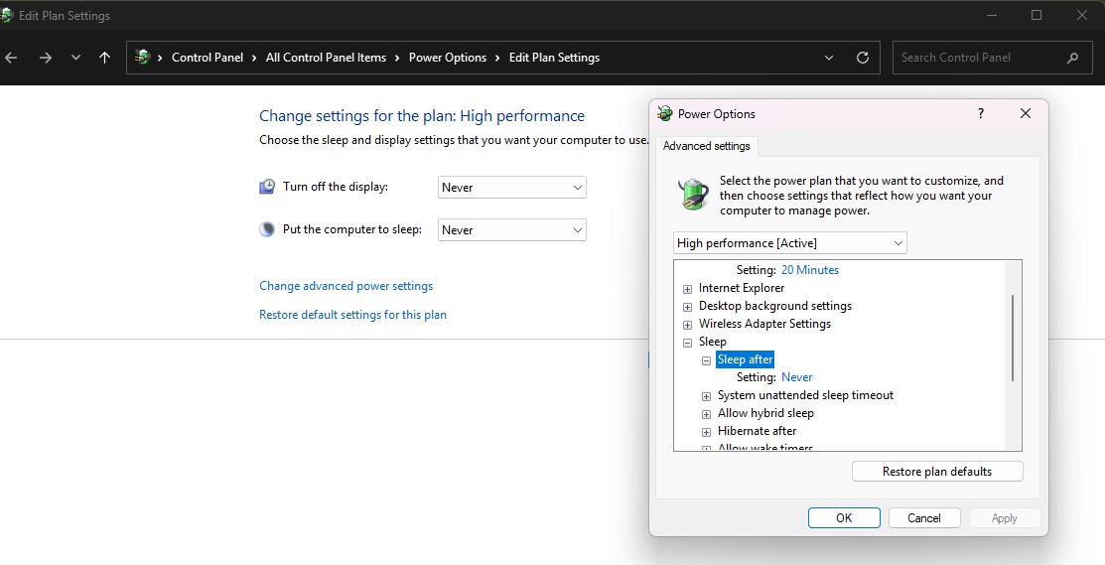1105x565 pixels.
Task: Click the settings tree vertical scrollbar
Action: (x=1012, y=338)
